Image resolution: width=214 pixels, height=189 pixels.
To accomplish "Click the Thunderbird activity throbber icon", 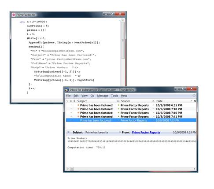I will 194,96.
